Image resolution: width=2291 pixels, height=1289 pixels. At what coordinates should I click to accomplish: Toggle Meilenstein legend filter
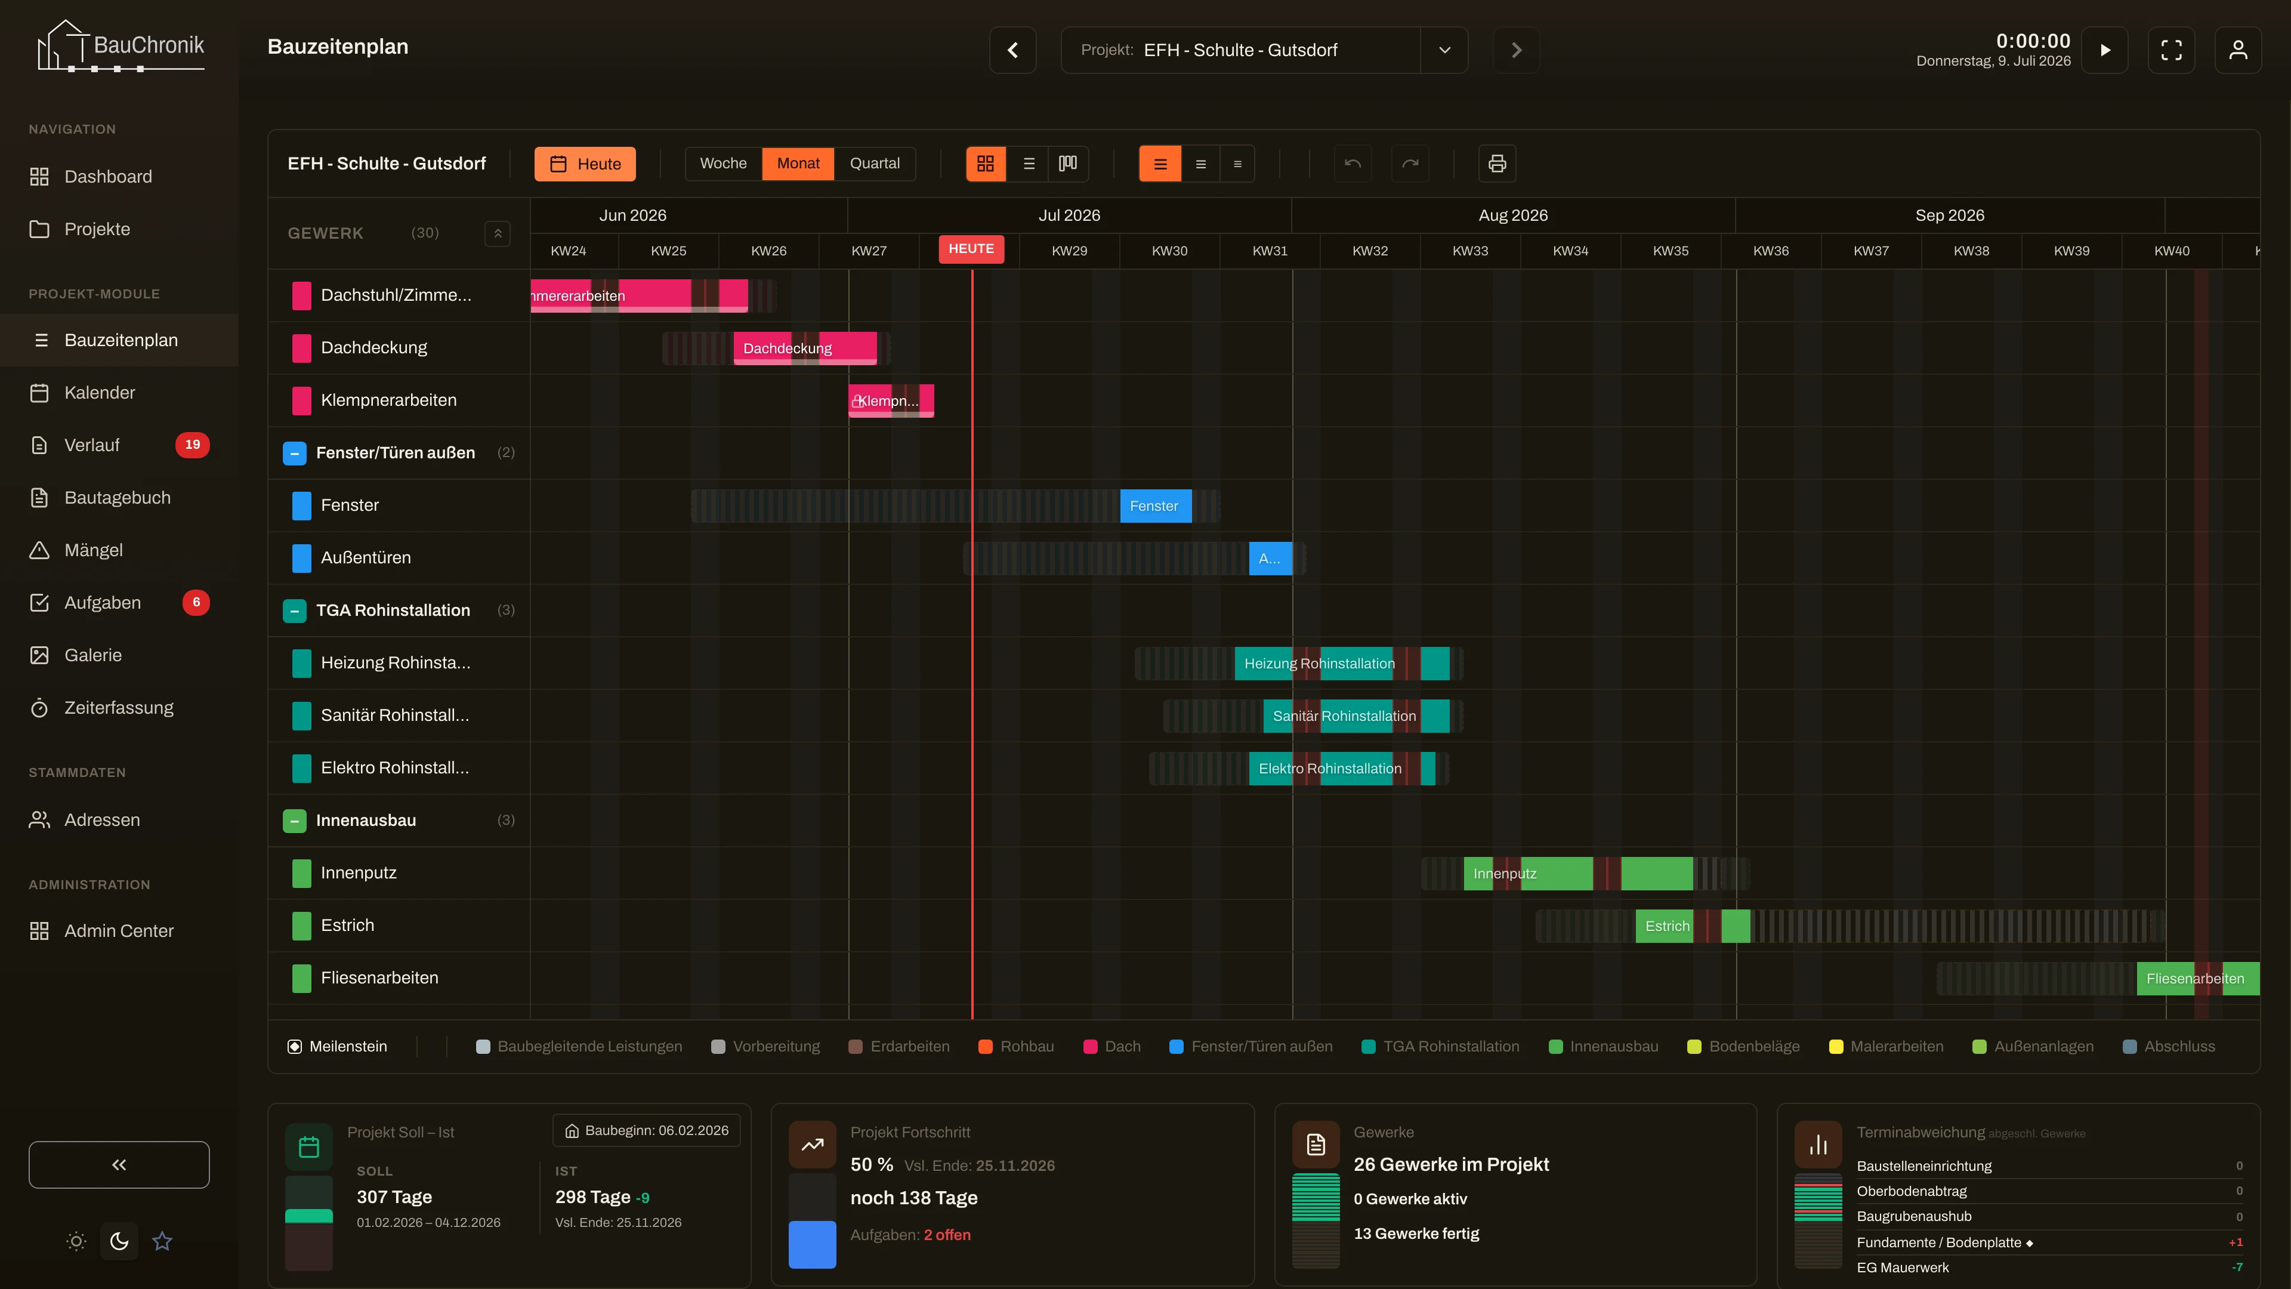click(x=337, y=1046)
